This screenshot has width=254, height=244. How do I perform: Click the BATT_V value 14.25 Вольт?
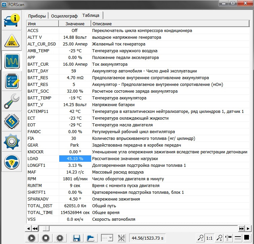tap(75, 104)
